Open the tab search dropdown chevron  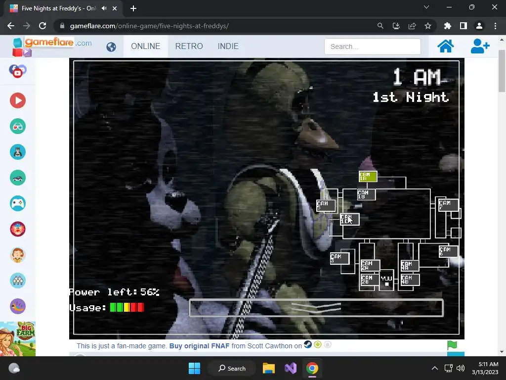[x=426, y=7]
